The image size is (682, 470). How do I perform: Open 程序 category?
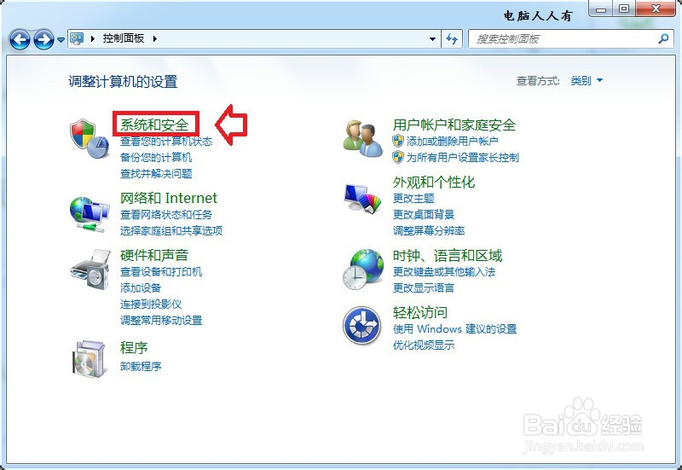click(x=134, y=347)
